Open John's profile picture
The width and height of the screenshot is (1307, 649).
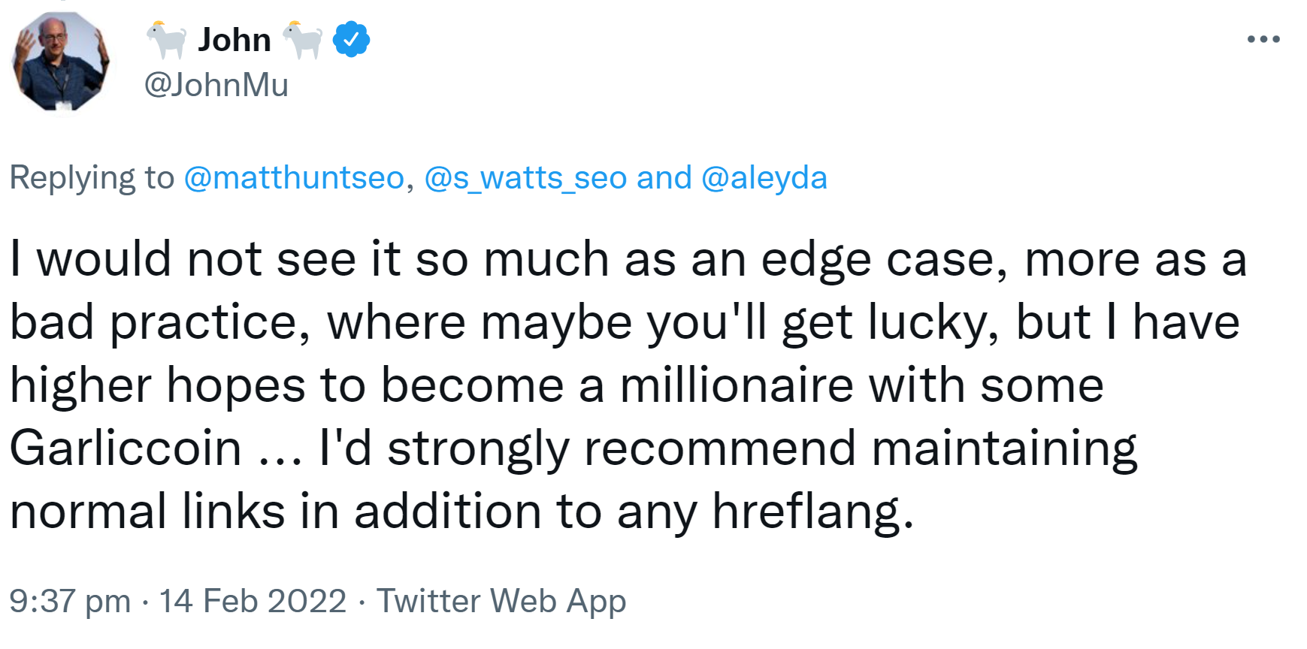(x=60, y=62)
